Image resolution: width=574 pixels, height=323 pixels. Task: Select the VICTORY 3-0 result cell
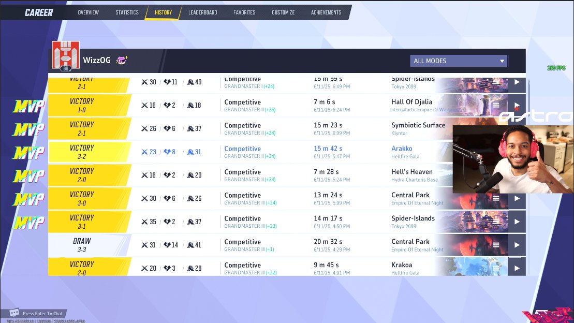90,198
